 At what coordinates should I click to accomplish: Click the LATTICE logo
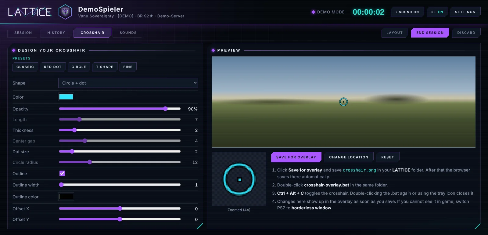pyautogui.click(x=30, y=12)
